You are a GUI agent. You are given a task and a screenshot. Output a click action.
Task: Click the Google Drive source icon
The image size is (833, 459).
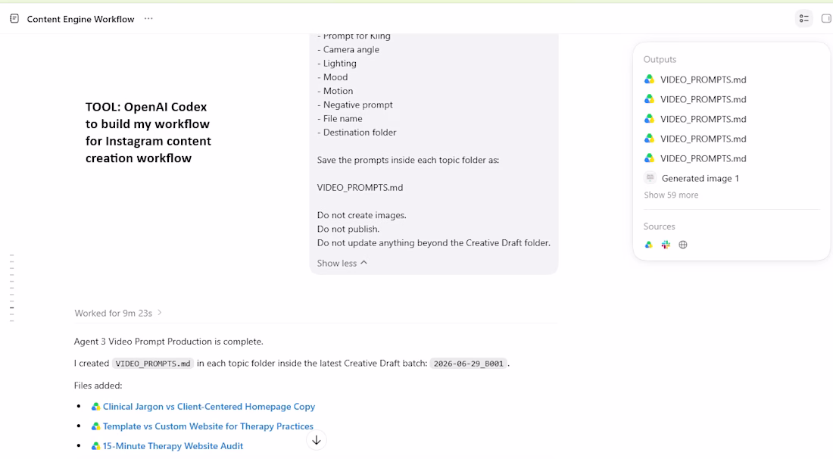pos(649,245)
